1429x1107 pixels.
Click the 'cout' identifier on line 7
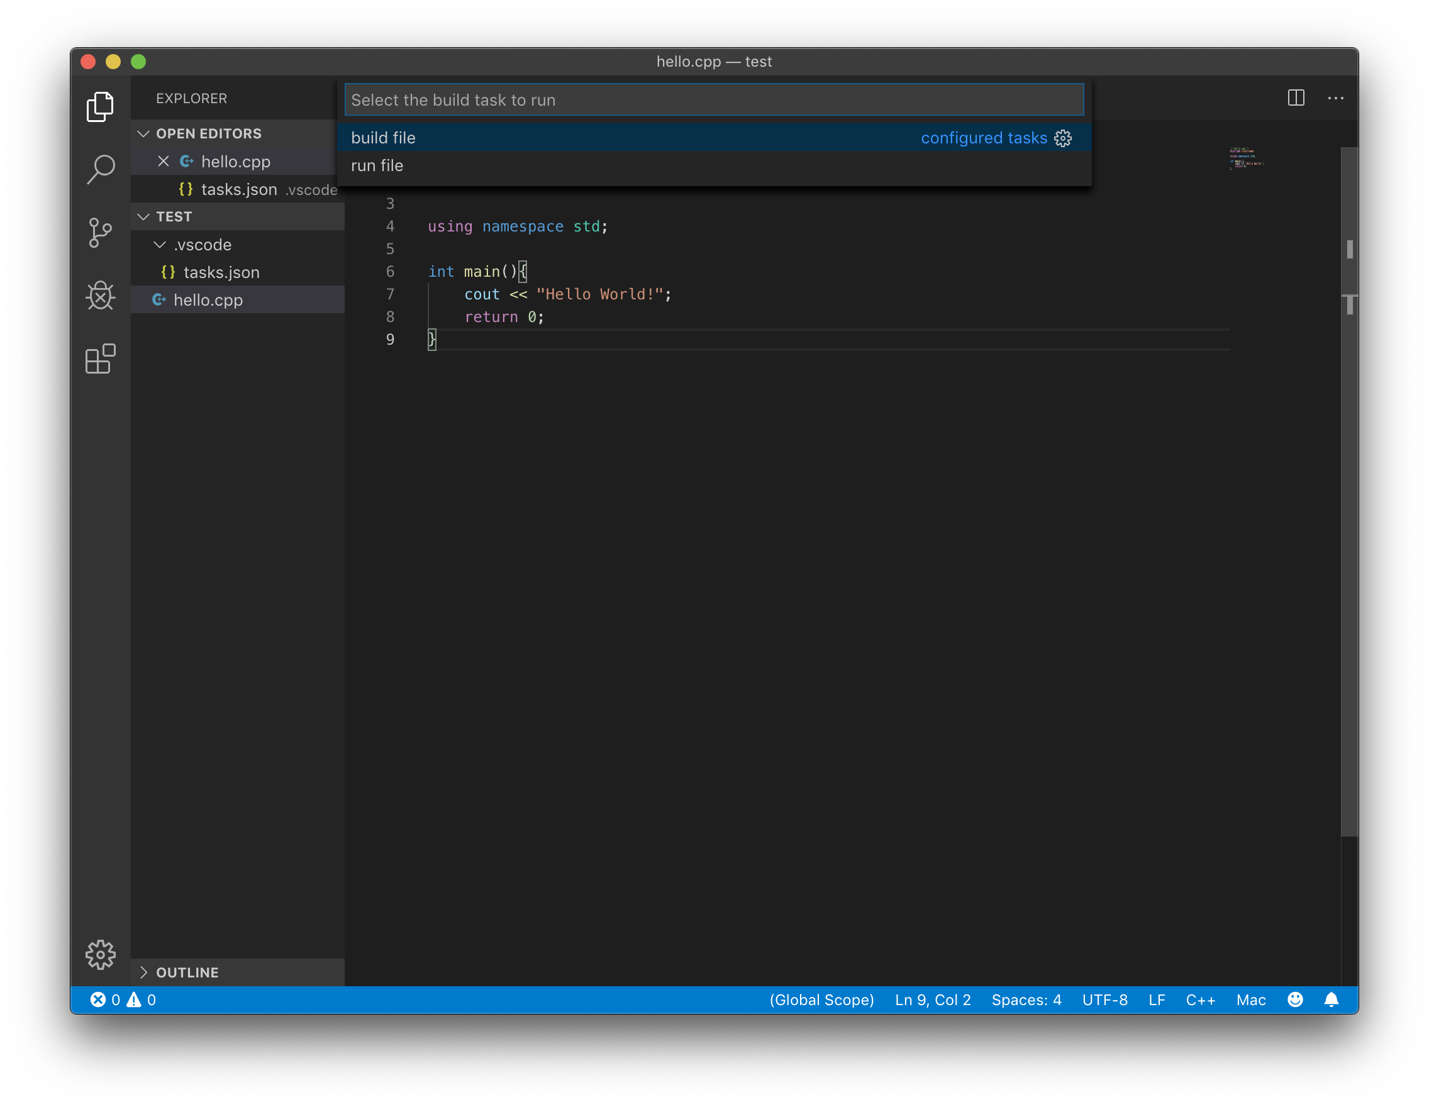pos(482,294)
